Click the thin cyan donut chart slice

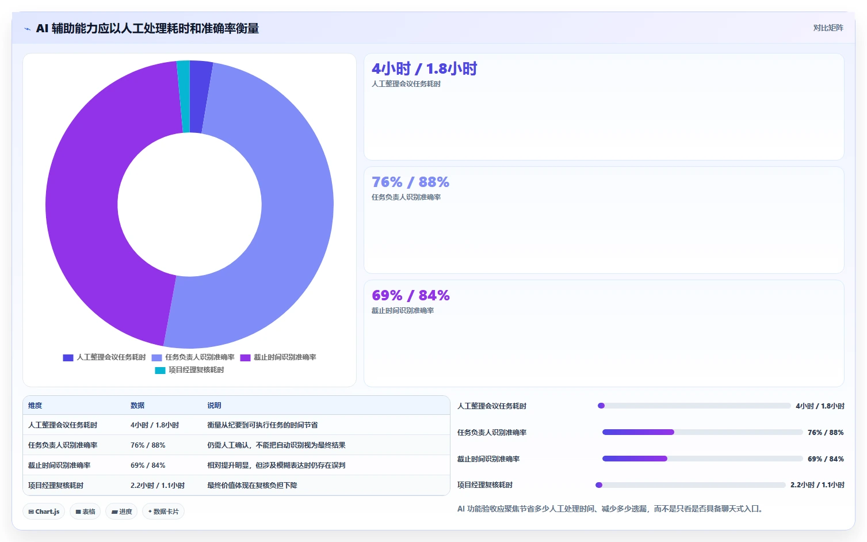[x=184, y=97]
